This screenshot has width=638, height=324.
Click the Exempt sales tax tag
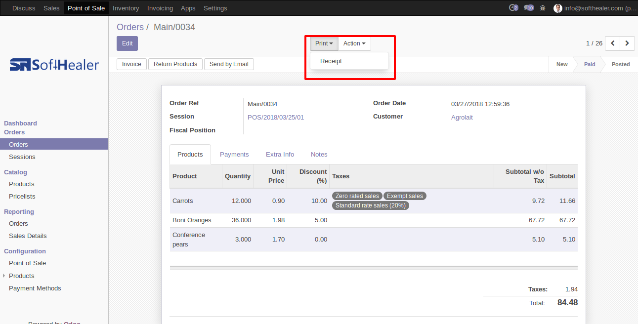(x=405, y=196)
